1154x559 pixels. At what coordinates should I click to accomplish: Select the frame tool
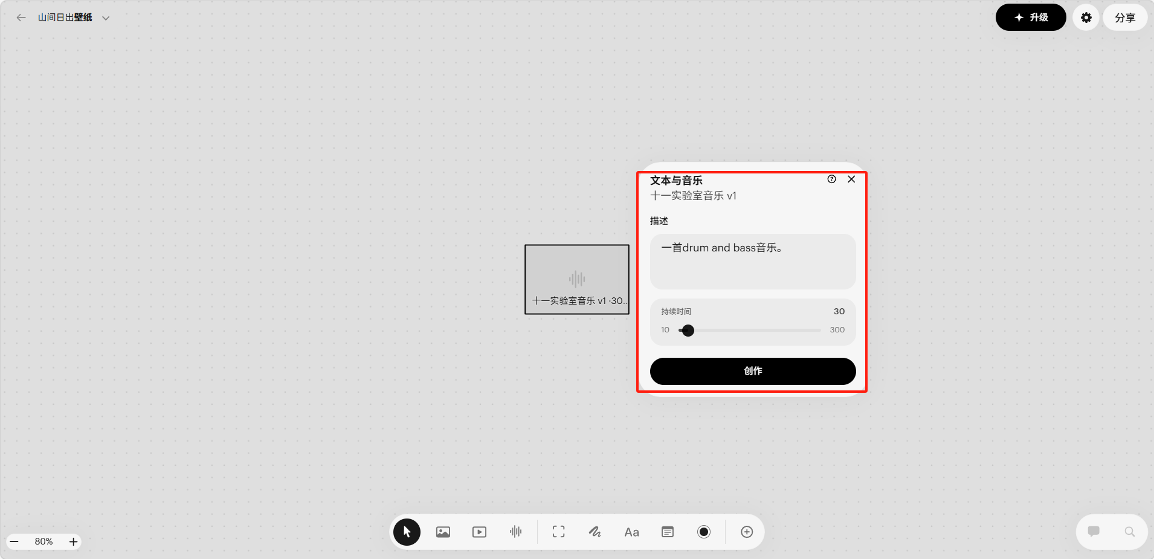tap(558, 532)
